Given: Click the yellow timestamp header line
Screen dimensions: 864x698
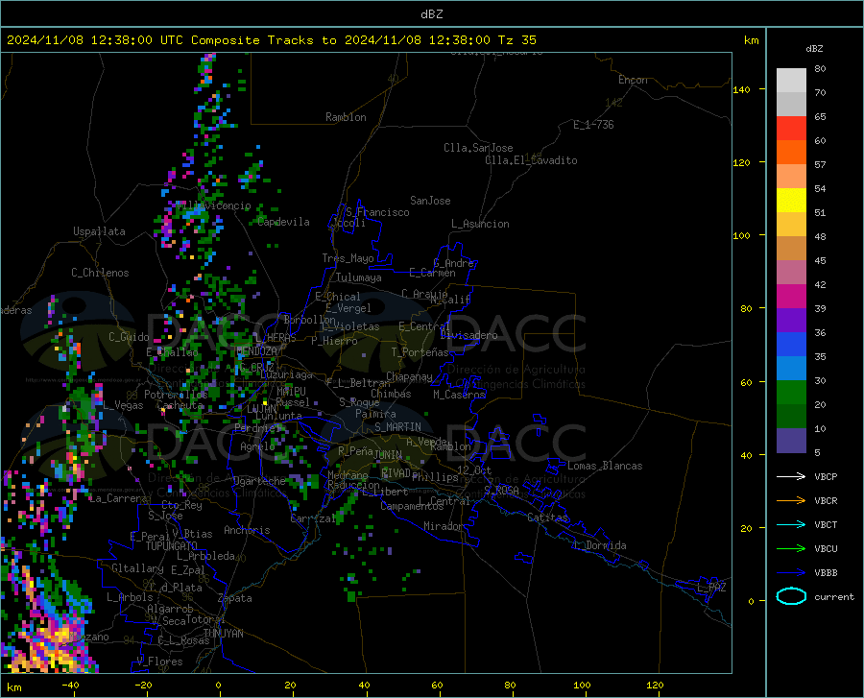Looking at the screenshot, I should 271,39.
